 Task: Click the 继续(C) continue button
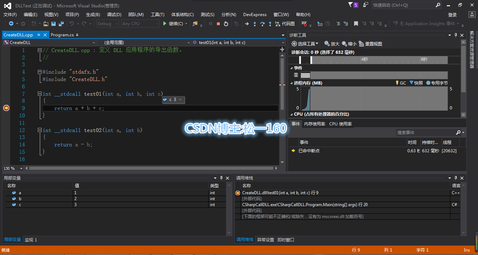[x=173, y=24]
